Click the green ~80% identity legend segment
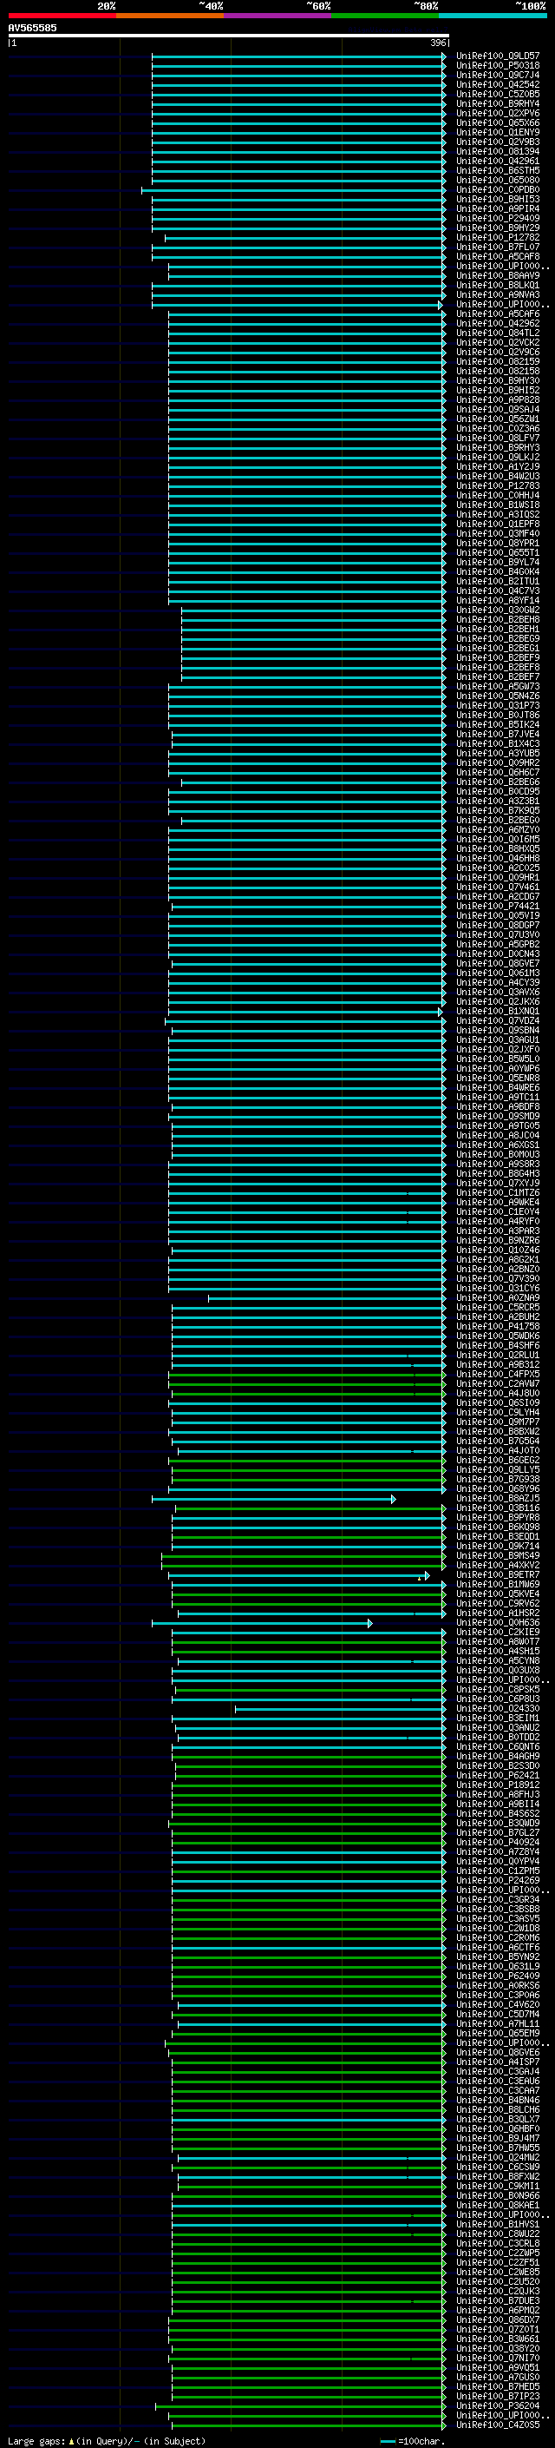This screenshot has width=555, height=2448. tap(385, 16)
